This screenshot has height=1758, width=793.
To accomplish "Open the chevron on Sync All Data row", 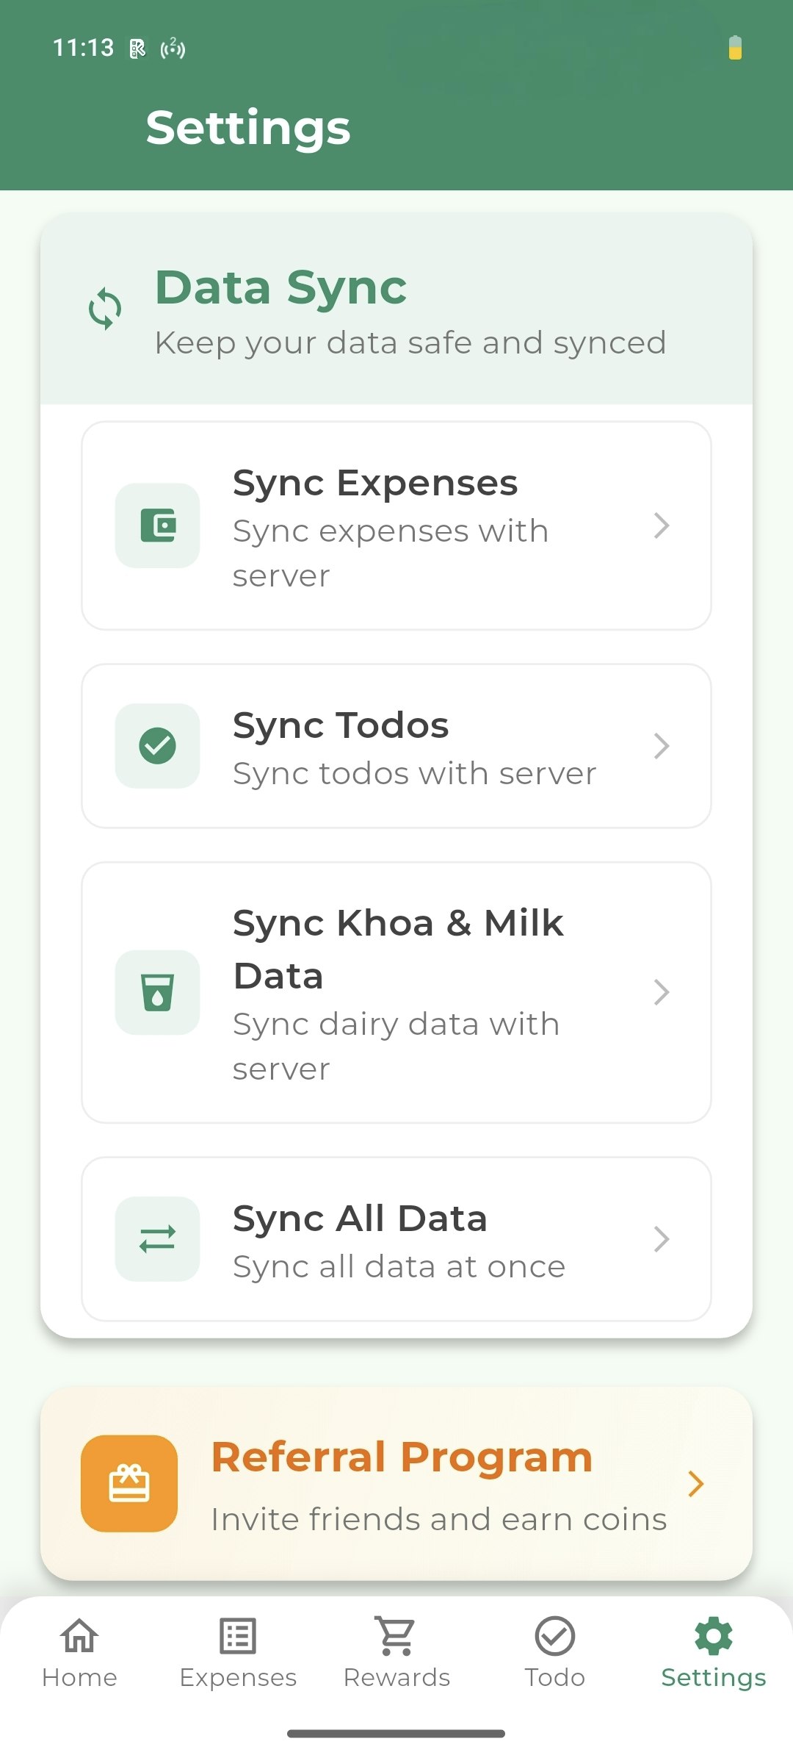I will tap(662, 1239).
